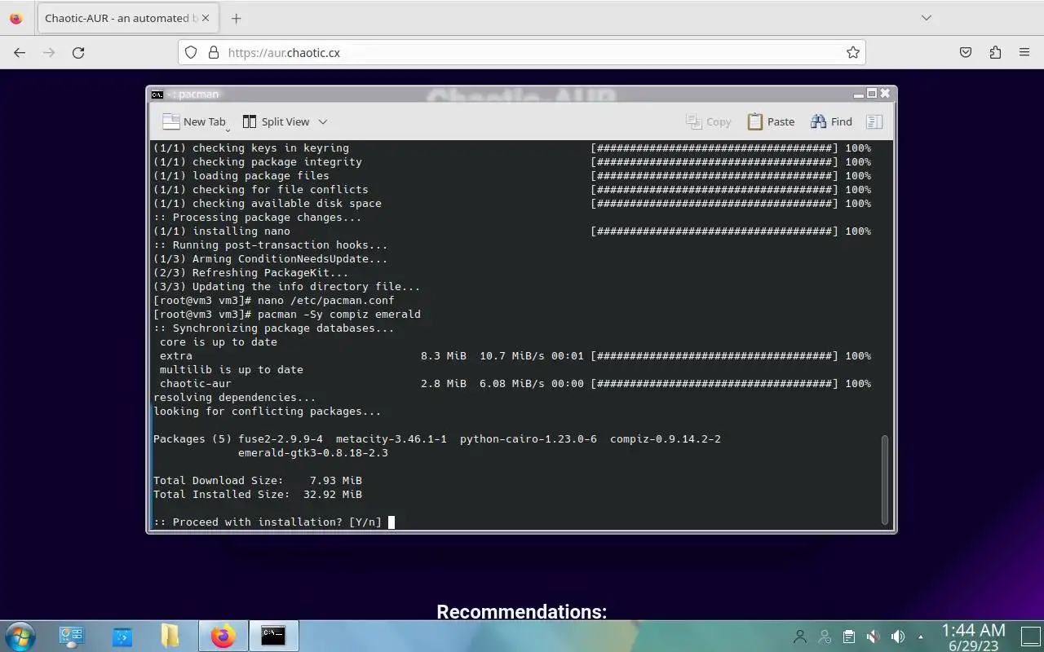Reload the current page
Screen dimensions: 1044x652
(x=78, y=52)
